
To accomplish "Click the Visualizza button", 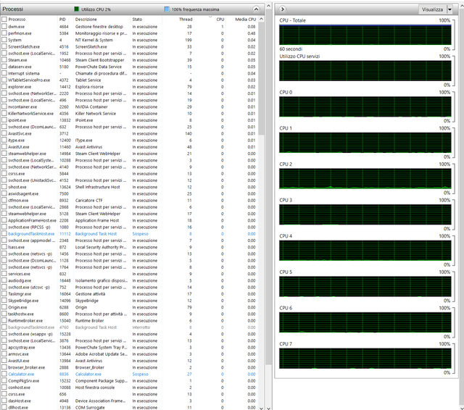I will coord(432,9).
